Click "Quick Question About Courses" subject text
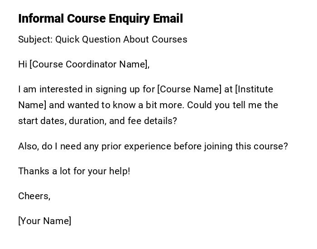Viewport: 317px width, 249px height. point(121,39)
